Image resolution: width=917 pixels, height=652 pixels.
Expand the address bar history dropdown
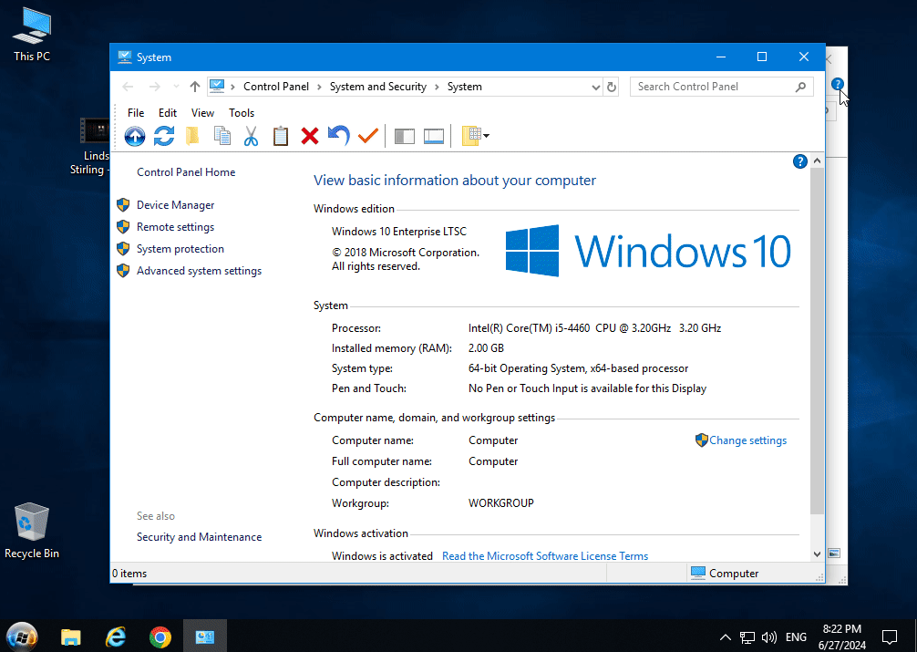click(x=595, y=88)
